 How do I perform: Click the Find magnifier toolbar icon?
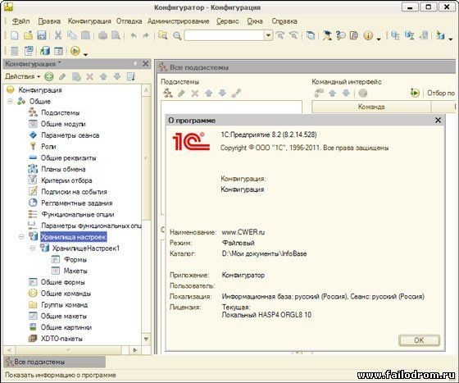click(x=177, y=36)
